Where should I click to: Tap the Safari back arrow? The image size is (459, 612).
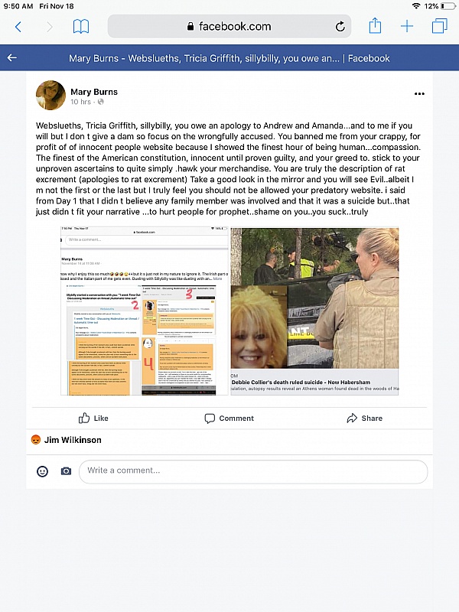(18, 27)
